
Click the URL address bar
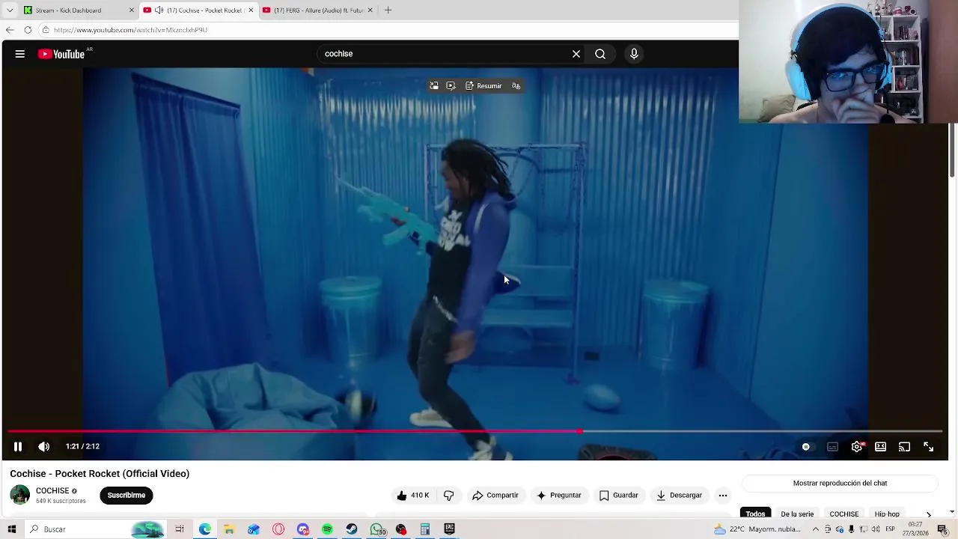coord(389,30)
